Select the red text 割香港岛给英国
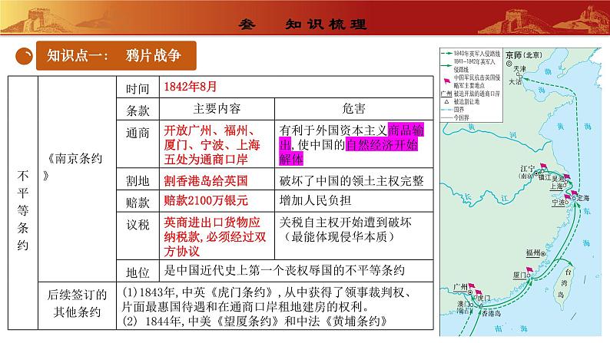The height and width of the screenshot is (343, 610). (x=206, y=180)
